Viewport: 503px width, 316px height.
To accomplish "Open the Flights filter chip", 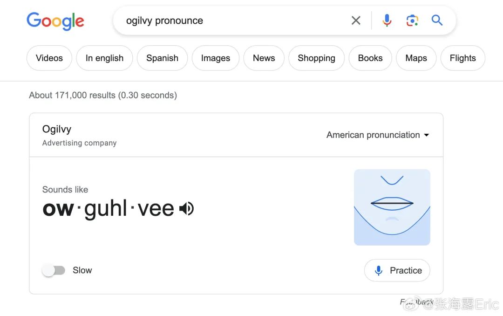I will click(x=462, y=58).
